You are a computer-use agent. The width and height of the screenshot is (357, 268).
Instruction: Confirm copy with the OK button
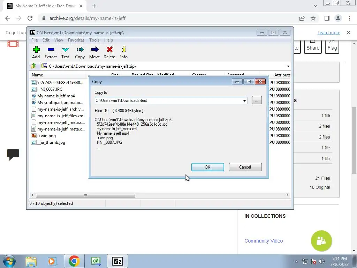click(208, 167)
